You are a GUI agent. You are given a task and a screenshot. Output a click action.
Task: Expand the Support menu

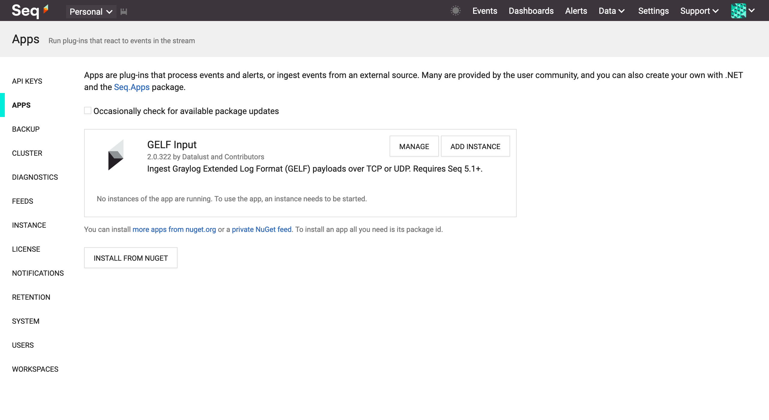coord(699,11)
